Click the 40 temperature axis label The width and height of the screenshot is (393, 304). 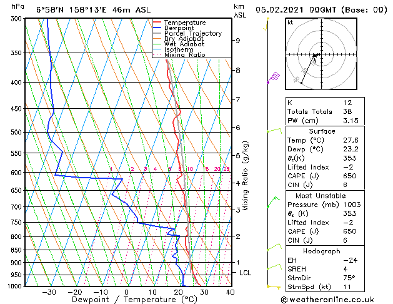click(x=230, y=292)
